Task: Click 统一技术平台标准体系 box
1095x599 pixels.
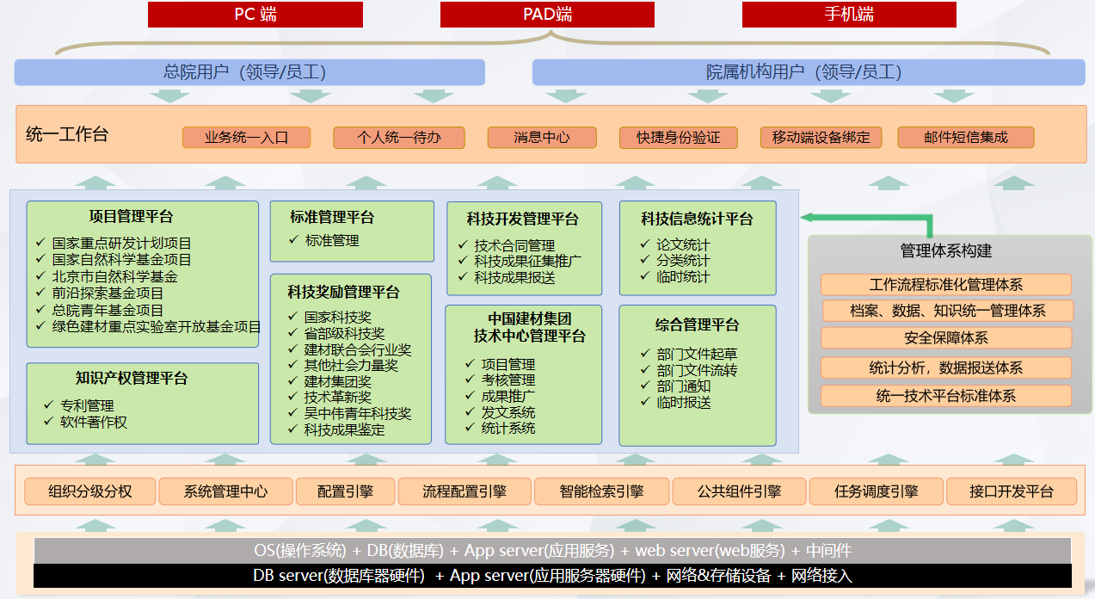Action: pos(946,396)
